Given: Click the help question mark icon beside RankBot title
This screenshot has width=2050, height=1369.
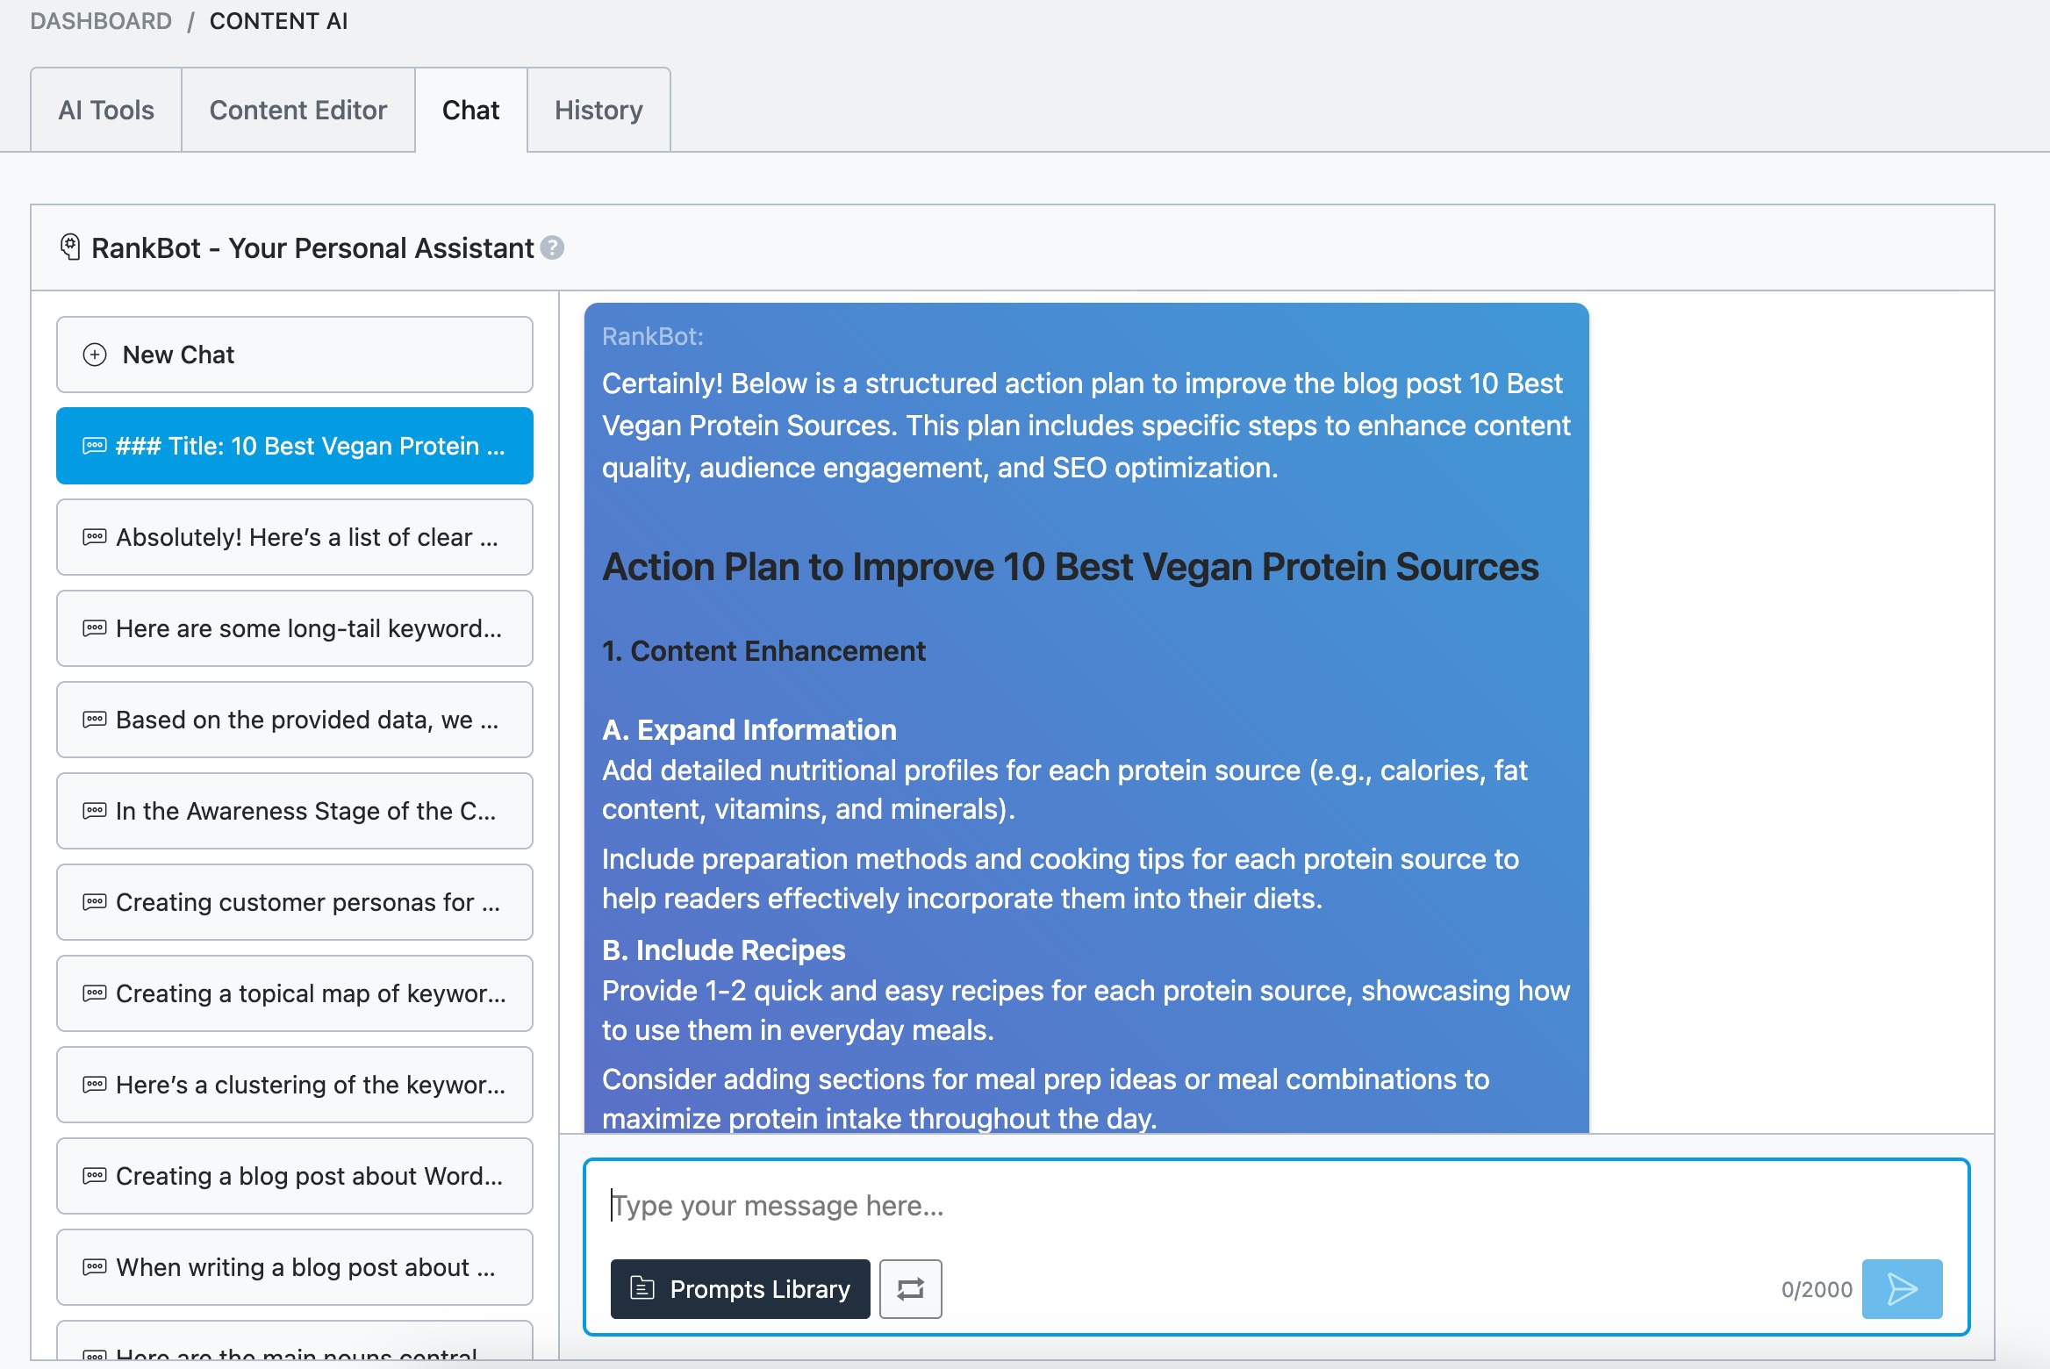Looking at the screenshot, I should coord(552,248).
